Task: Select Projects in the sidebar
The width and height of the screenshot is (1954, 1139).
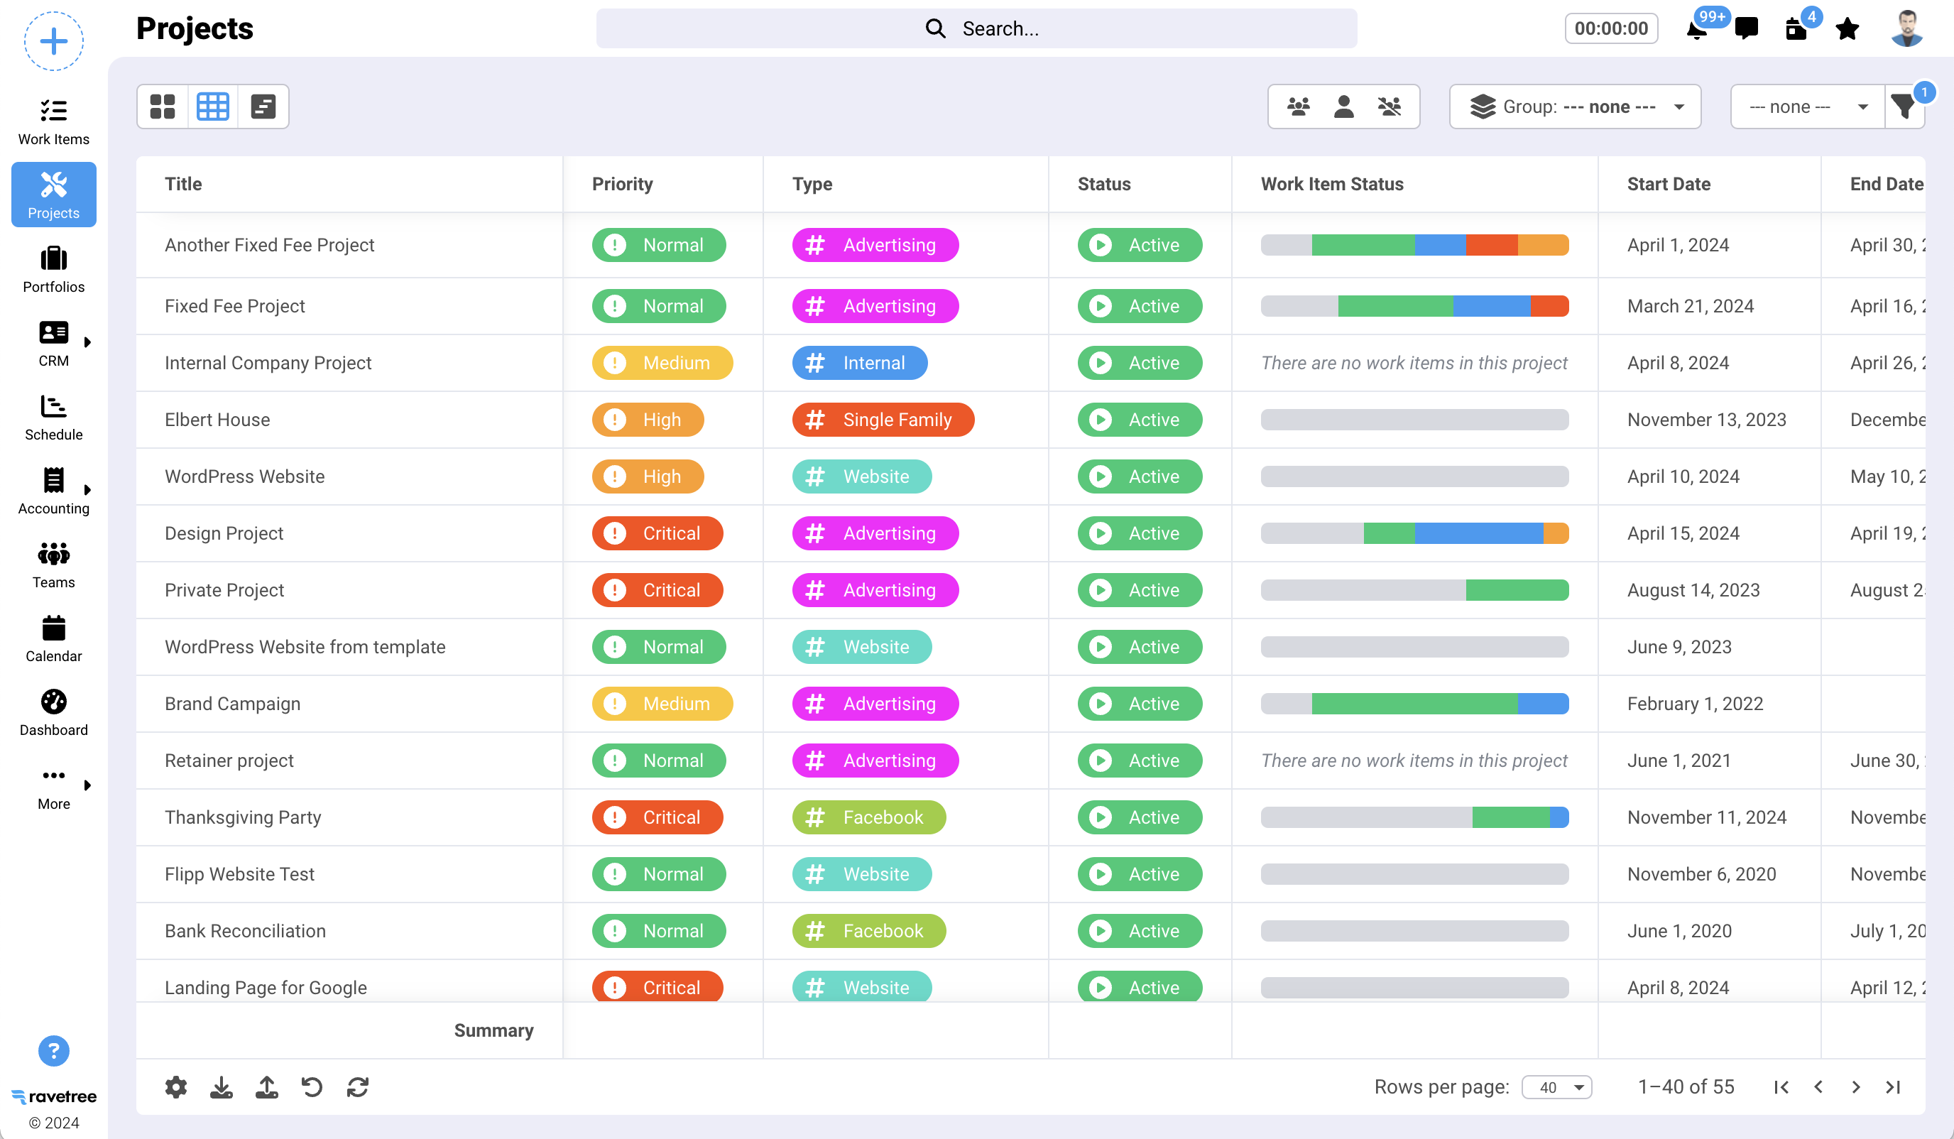Action: pyautogui.click(x=53, y=195)
